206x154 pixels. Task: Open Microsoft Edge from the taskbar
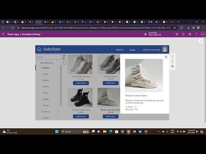tap(111, 131)
